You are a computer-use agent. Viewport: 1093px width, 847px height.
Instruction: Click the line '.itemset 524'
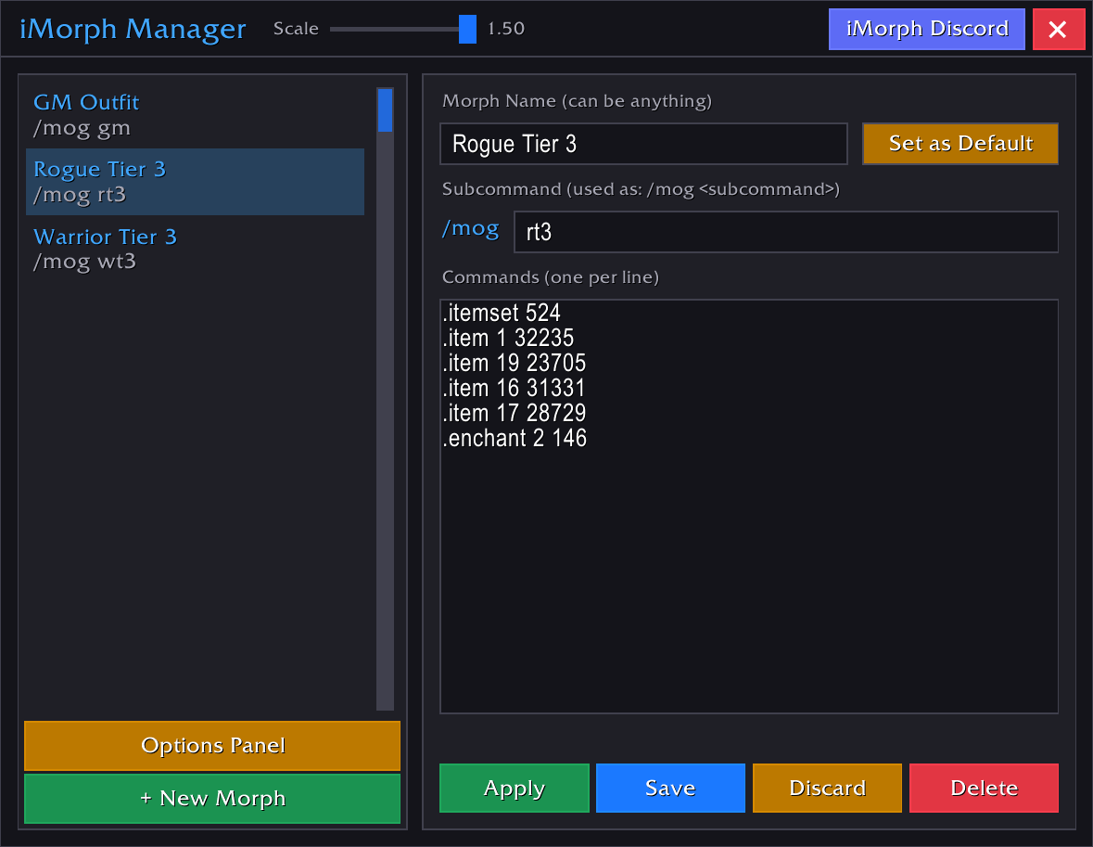click(502, 313)
